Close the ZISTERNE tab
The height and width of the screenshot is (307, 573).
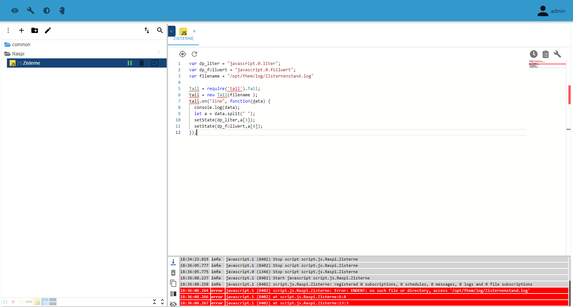pos(194,31)
